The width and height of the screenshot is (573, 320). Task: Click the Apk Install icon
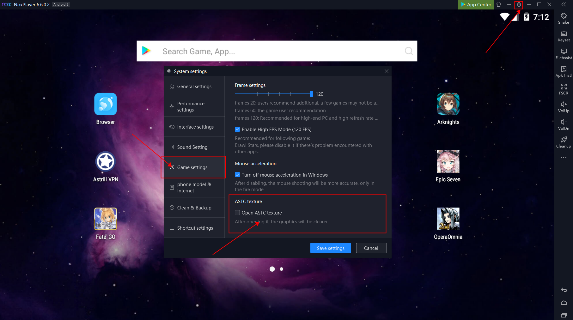pyautogui.click(x=564, y=71)
